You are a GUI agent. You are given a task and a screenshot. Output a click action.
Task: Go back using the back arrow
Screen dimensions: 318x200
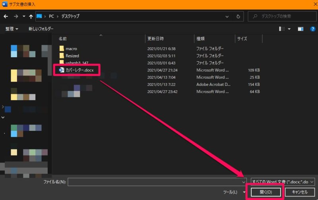coord(6,16)
